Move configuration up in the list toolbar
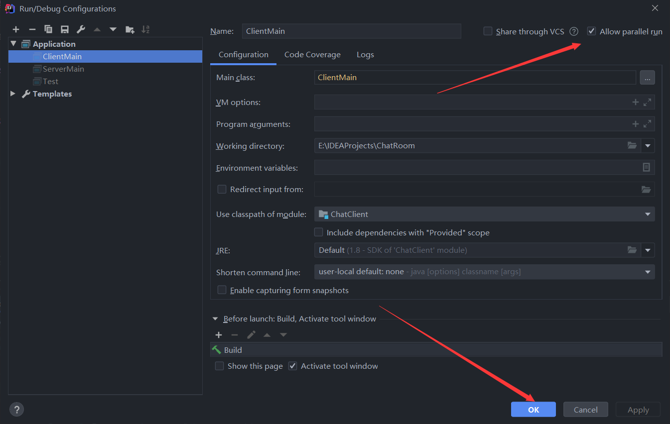This screenshot has height=424, width=670. point(97,29)
